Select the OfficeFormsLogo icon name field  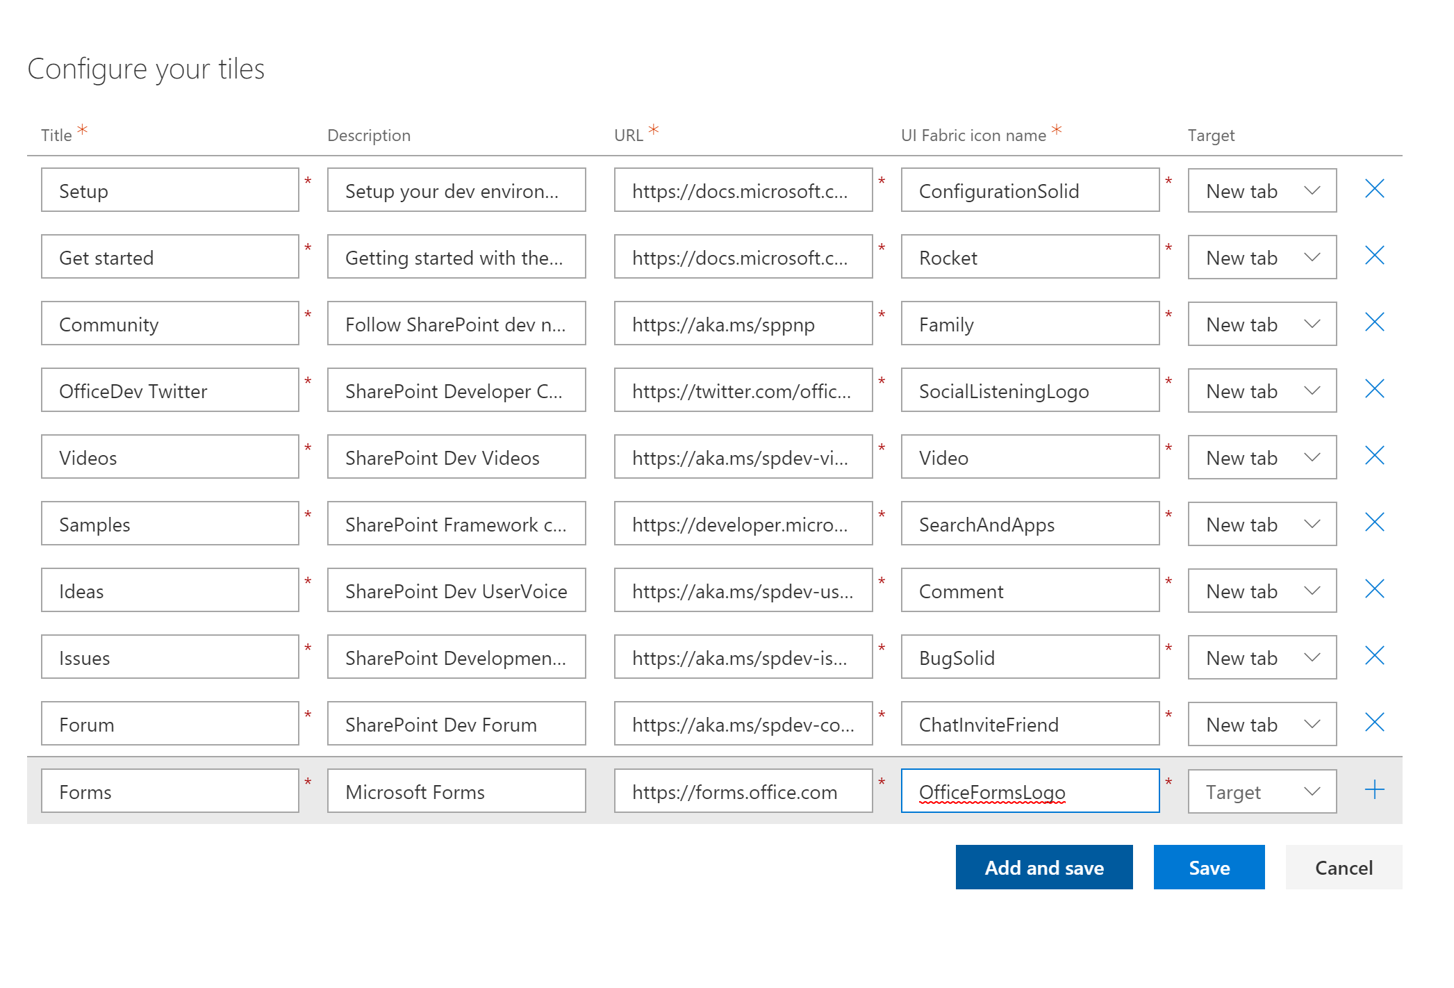click(1030, 791)
